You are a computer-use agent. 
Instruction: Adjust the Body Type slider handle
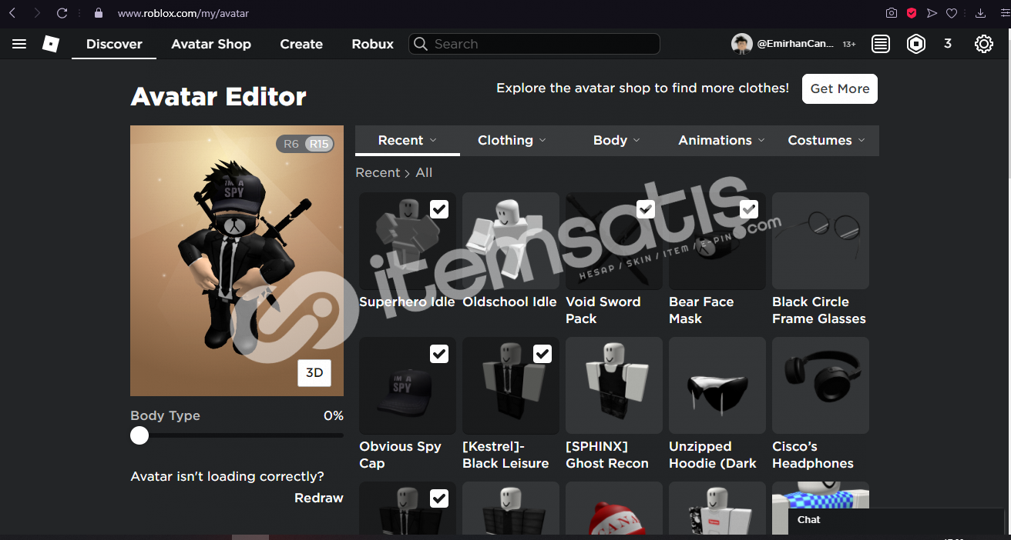tap(139, 435)
